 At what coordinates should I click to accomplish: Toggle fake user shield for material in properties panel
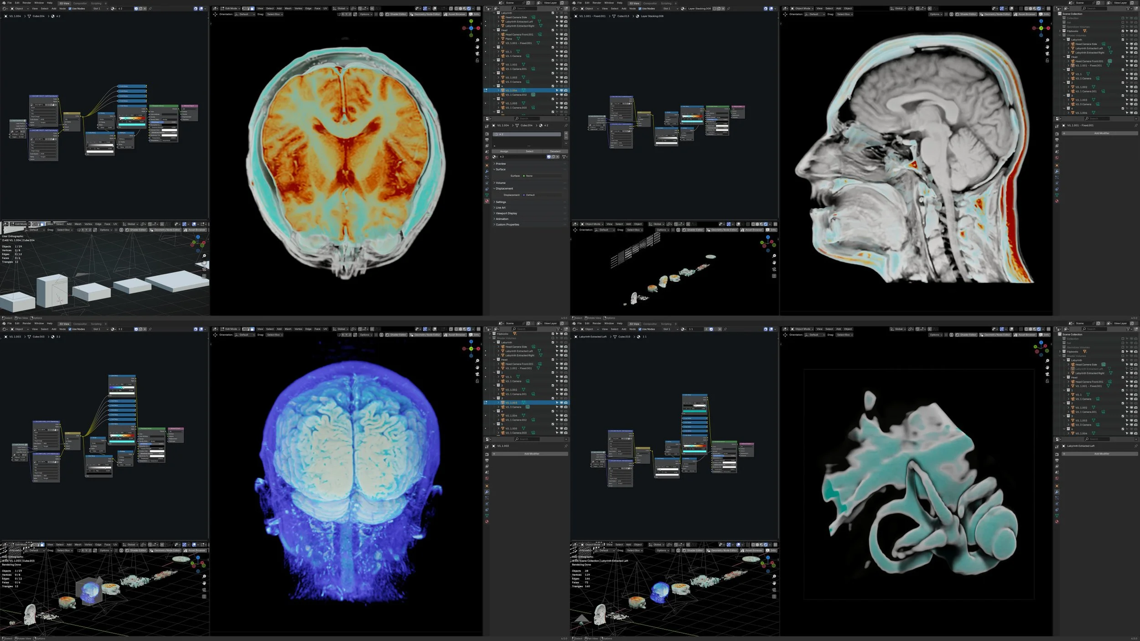pos(549,157)
